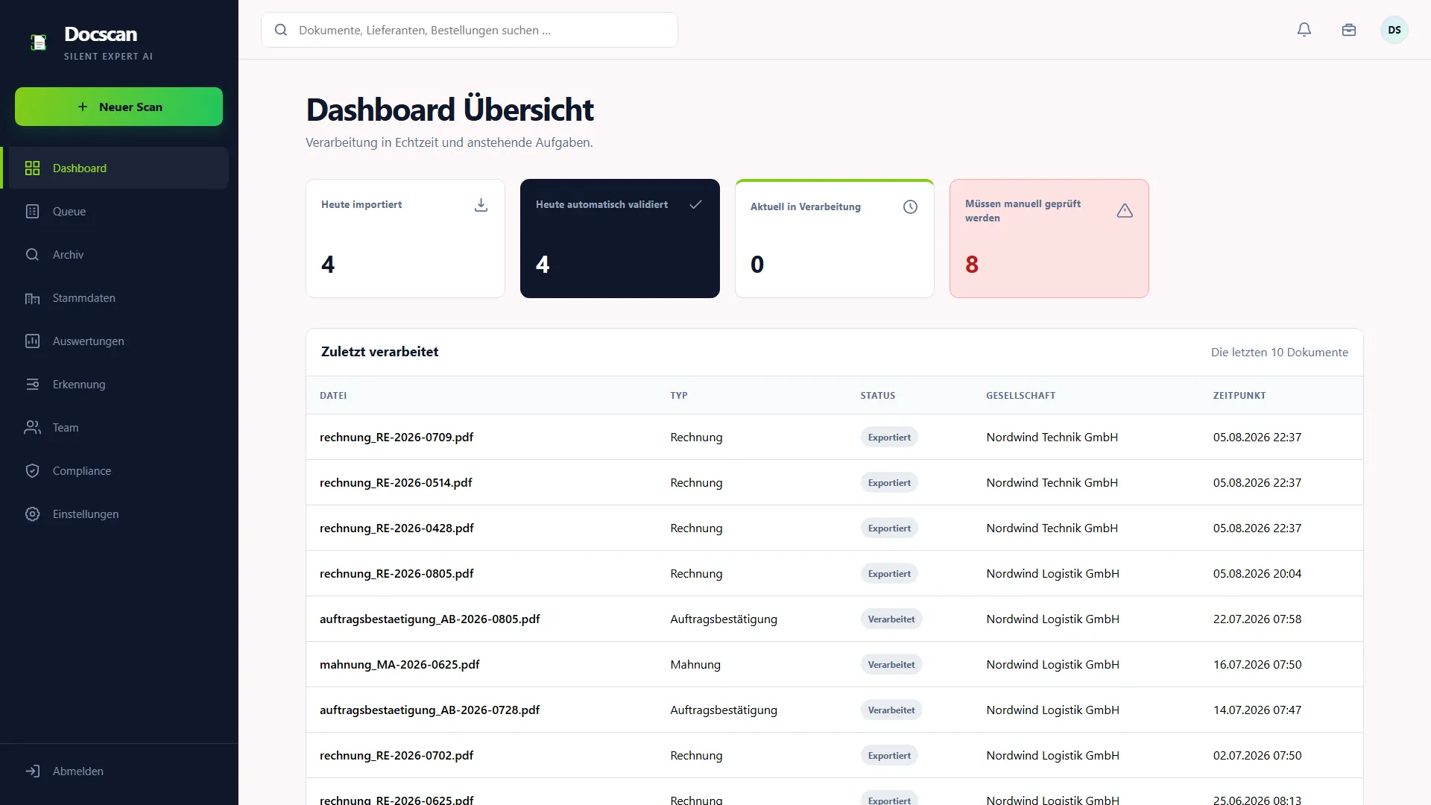Open the DS user avatar menu
Screen dimensions: 1431x805
click(1394, 30)
